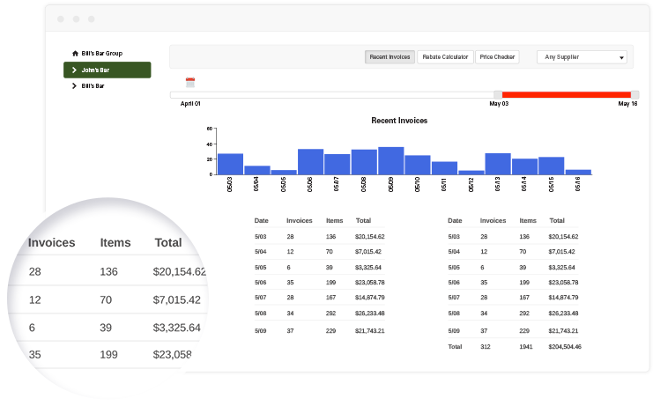653x406 pixels.
Task: Select the 5/06 row in left table
Action: [319, 282]
